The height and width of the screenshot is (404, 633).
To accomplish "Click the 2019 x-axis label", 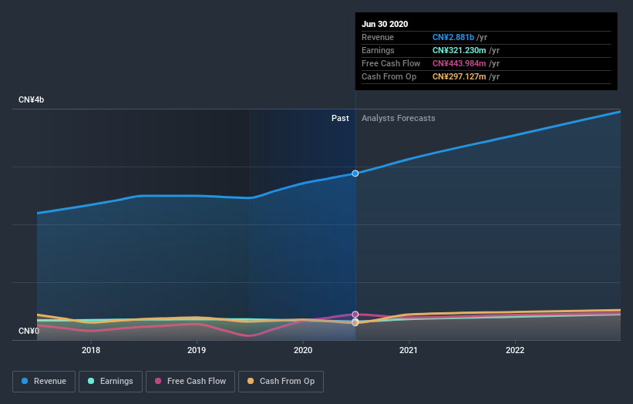I will click(x=197, y=350).
